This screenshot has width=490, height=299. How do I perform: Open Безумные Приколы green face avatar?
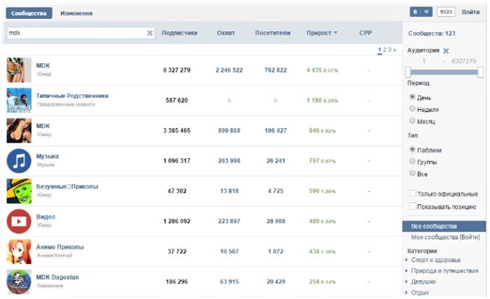19,191
